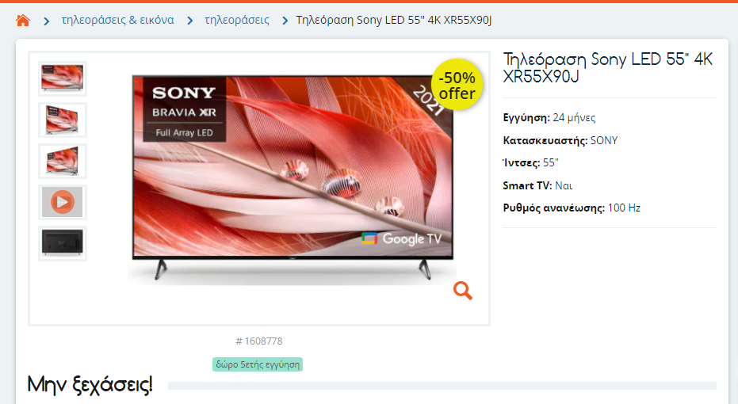The image size is (738, 404).
Task: Open the τηλεοράσεις breadcrumb link
Action: point(237,21)
